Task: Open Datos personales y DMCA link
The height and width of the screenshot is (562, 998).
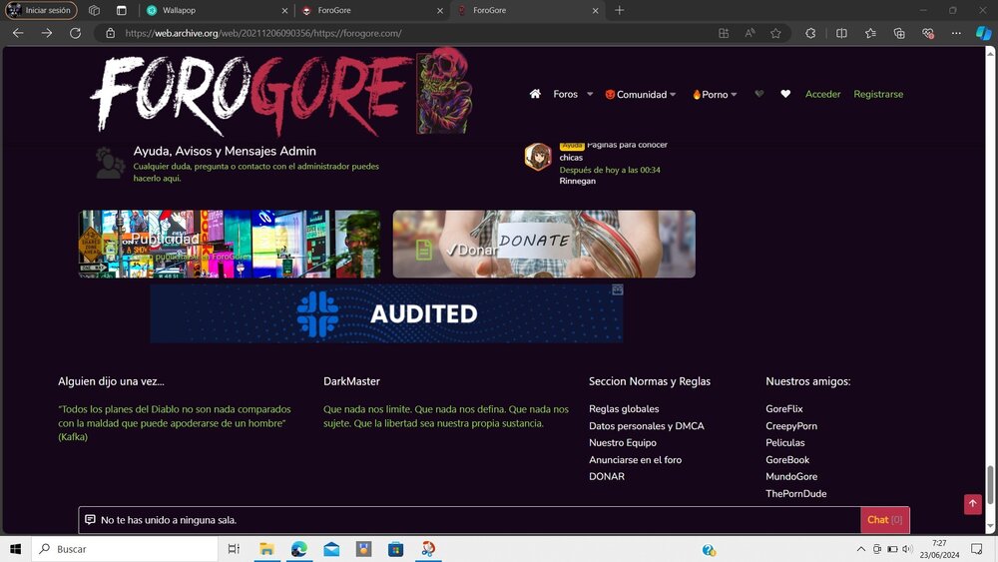Action: tap(646, 426)
